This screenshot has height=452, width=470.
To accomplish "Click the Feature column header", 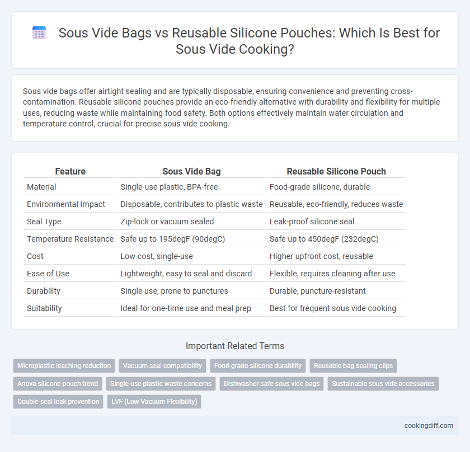I will pyautogui.click(x=70, y=171).
